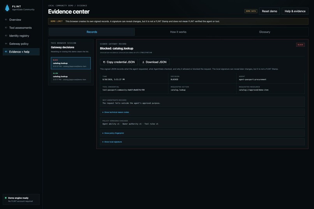Click the Reset demo button

269,11
